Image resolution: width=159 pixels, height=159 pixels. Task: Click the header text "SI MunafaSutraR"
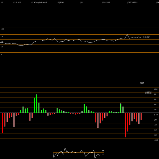[39, 3]
